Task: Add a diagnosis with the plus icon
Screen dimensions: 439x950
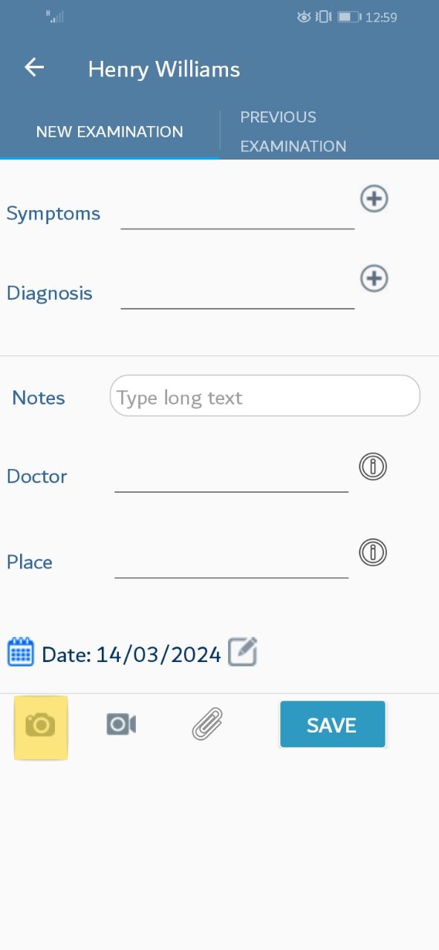Action: point(374,278)
